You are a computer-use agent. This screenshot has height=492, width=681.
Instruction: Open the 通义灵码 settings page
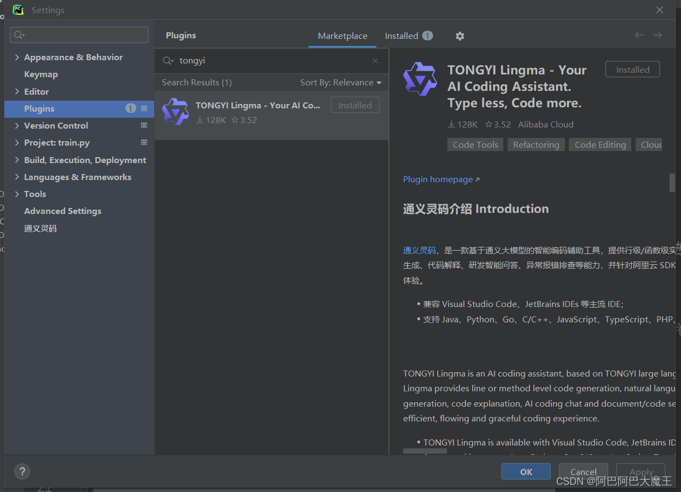[x=40, y=228]
